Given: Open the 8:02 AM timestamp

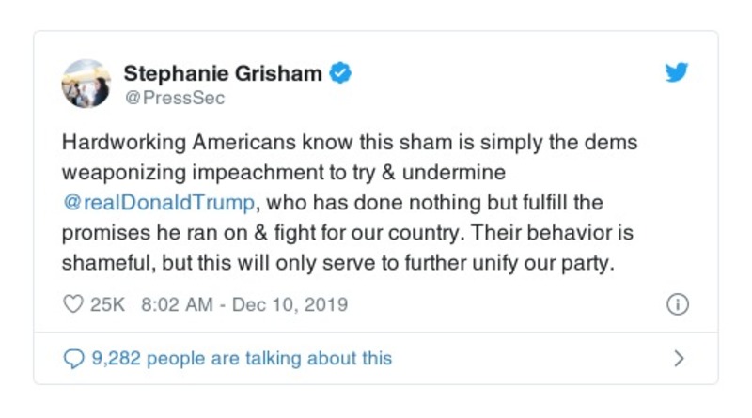Looking at the screenshot, I should pos(178,305).
